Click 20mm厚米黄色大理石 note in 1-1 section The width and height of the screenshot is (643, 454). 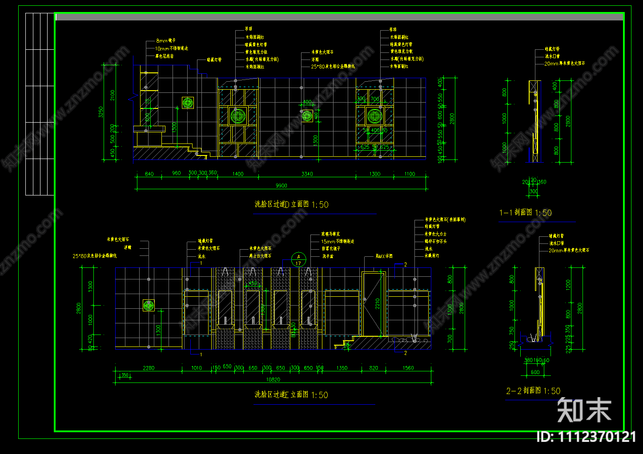565,64
